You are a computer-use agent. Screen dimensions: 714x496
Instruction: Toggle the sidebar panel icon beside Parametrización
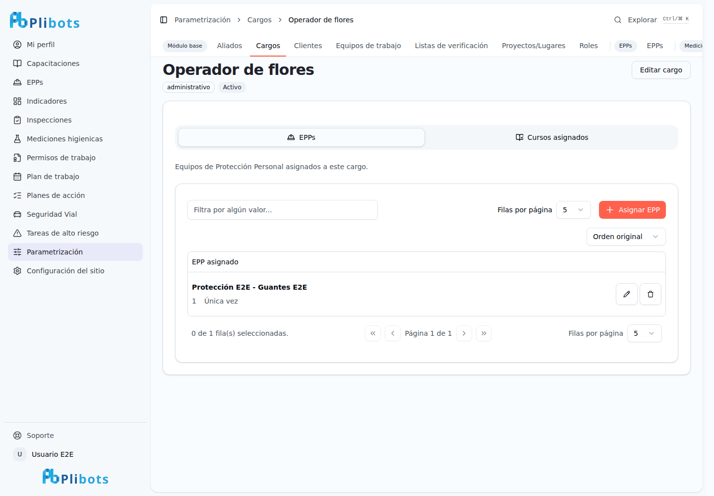[x=164, y=20]
